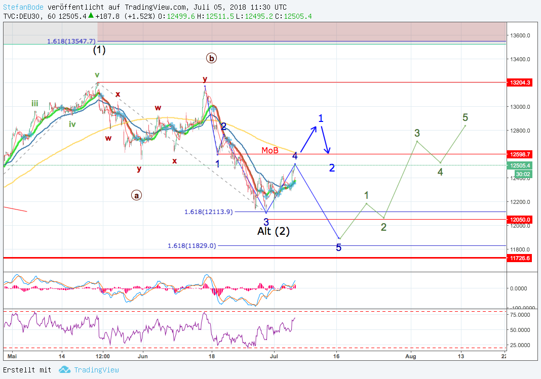
Task: Click the Jun date on time axis
Action: pos(143,356)
